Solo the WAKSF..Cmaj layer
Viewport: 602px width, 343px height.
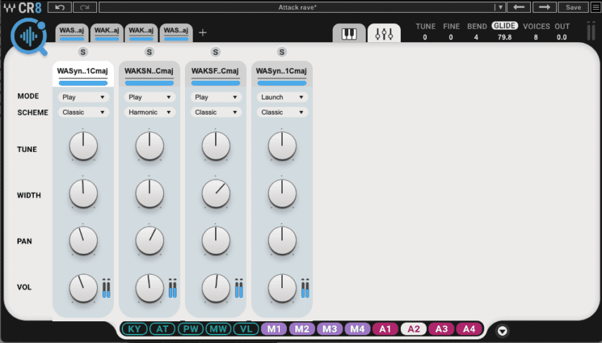point(215,52)
